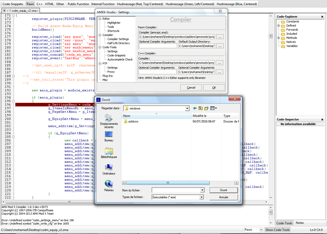
Task: Insert the Public Function snippet
Action: 78,4
